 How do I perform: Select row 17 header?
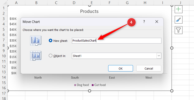(4, 93)
